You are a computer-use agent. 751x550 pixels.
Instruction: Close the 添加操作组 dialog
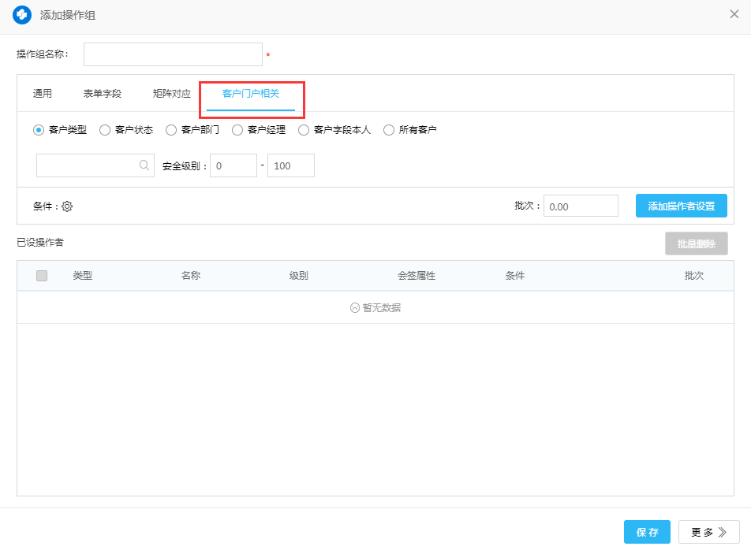pyautogui.click(x=734, y=14)
